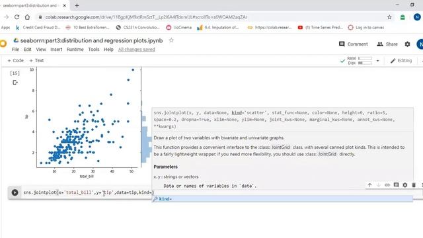Image resolution: width=423 pixels, height=238 pixels.
Task: Delete cell trash icon
Action: 414,185
